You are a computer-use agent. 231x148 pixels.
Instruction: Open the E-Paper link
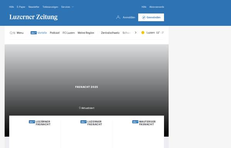click(21, 7)
